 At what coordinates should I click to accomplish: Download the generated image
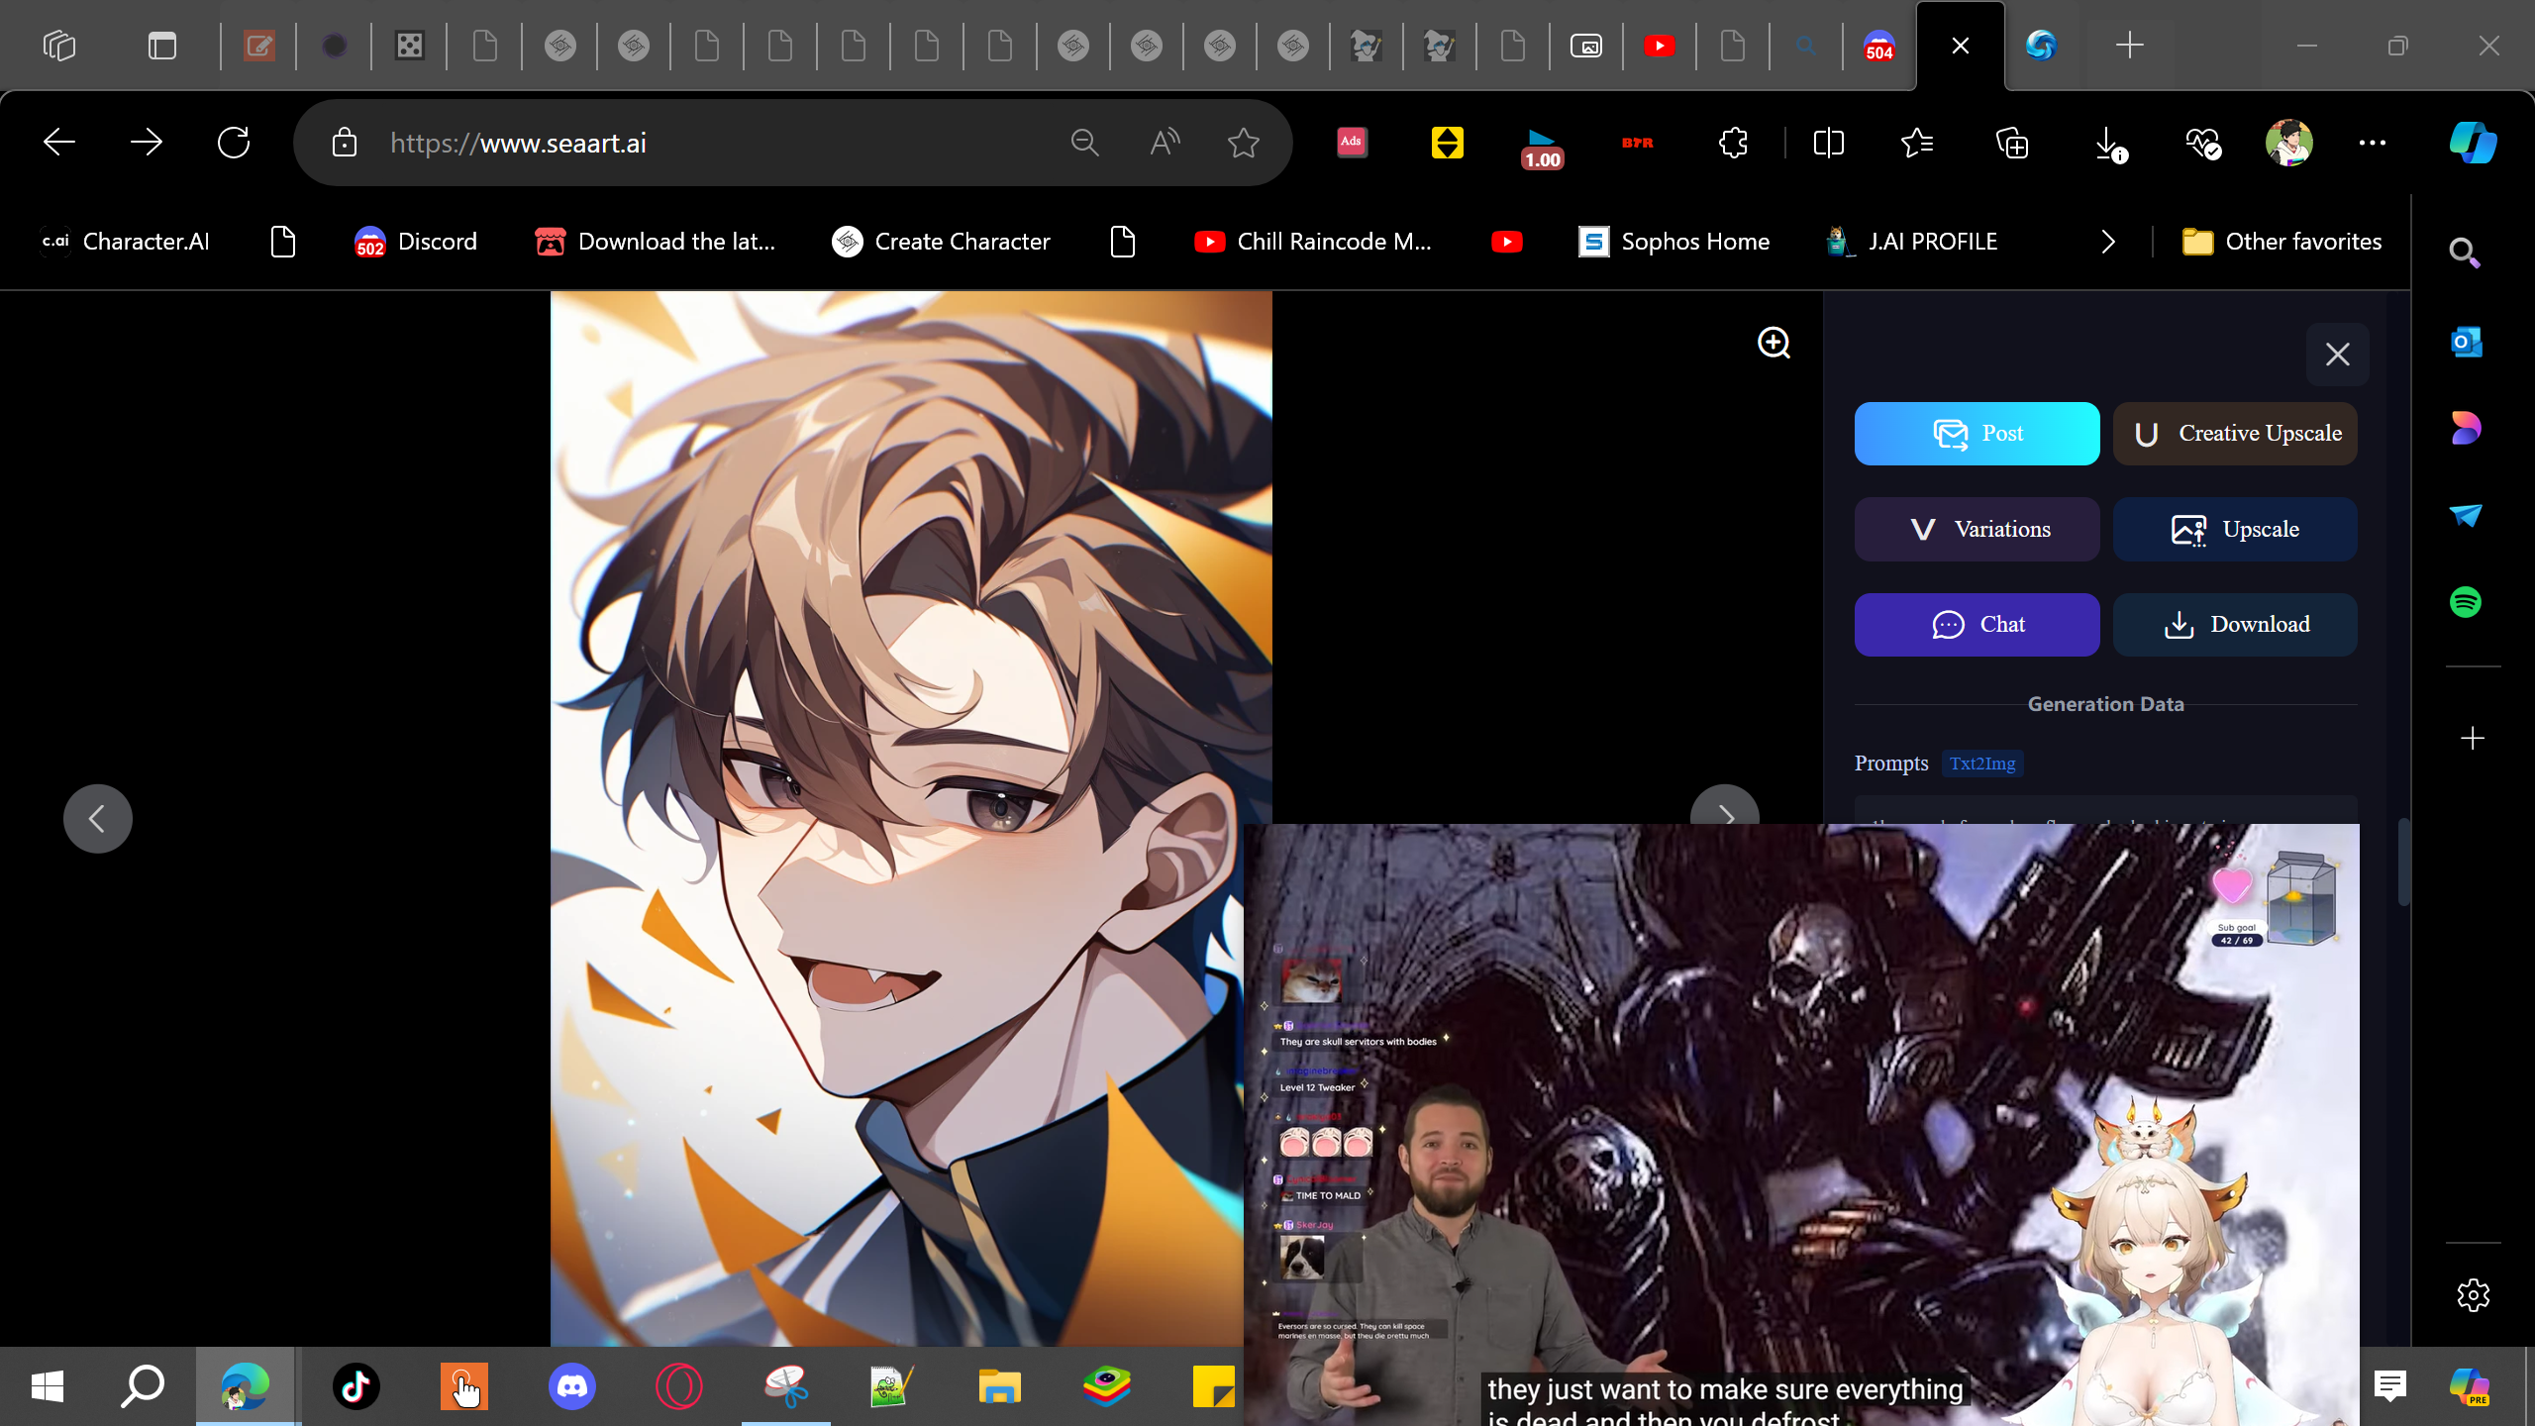(x=2235, y=625)
